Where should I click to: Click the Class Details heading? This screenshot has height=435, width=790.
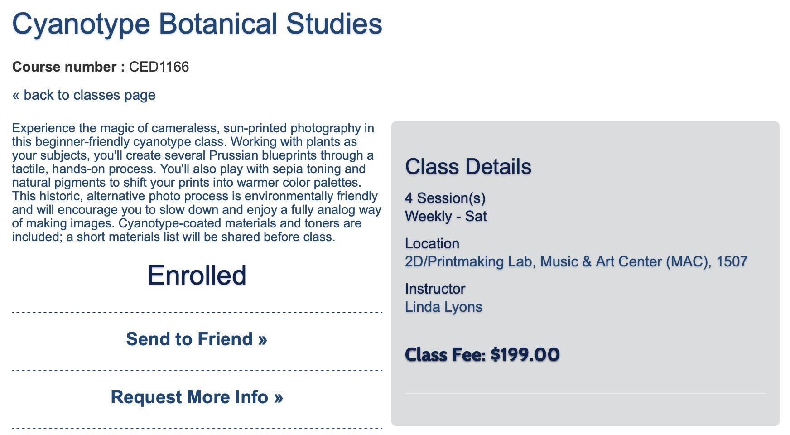[468, 167]
